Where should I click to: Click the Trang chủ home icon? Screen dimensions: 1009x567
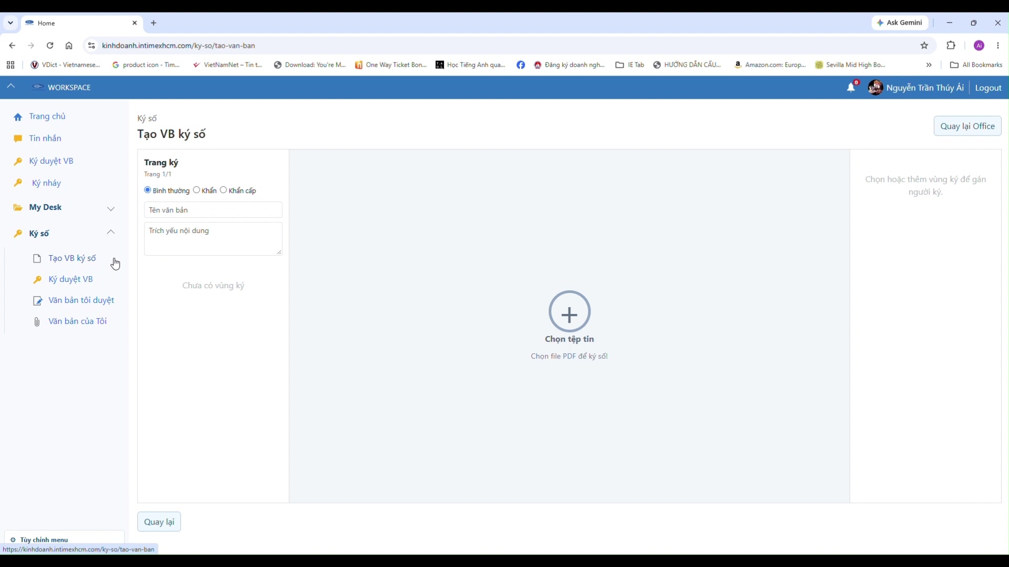(x=18, y=117)
